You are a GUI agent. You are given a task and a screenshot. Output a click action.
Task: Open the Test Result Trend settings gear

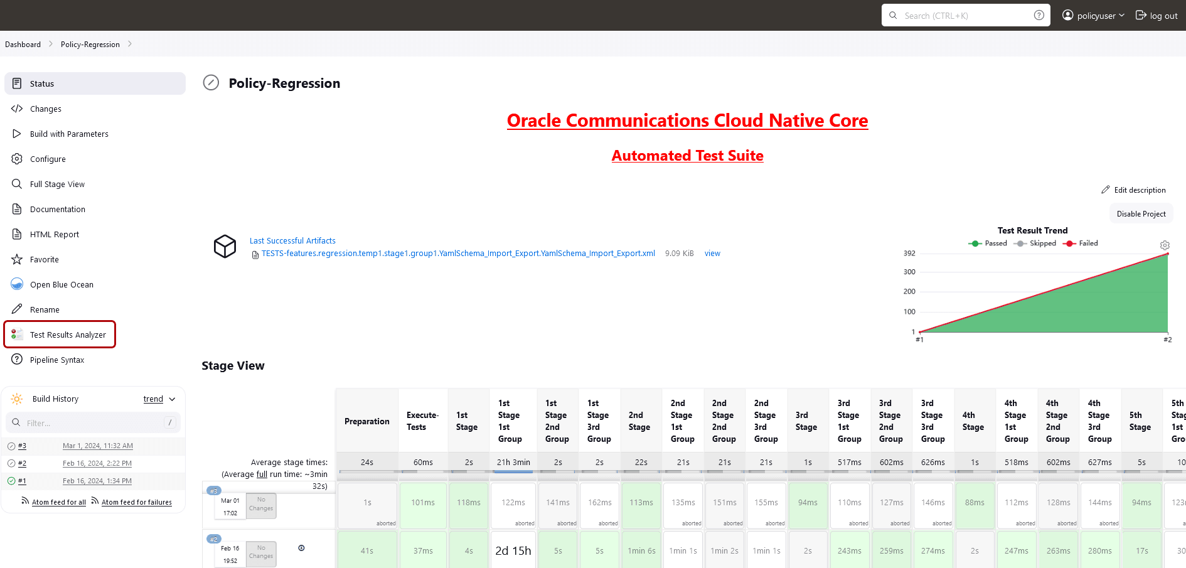coord(1165,245)
